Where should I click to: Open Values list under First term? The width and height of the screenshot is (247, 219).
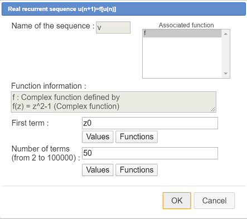[98, 137]
